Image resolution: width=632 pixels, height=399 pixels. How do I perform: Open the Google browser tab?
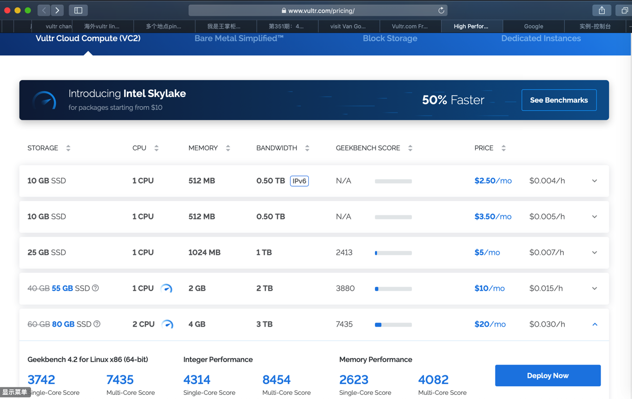coord(534,26)
